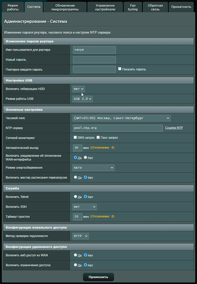Select Да for web access from WAN
The image size is (197, 284).
pyautogui.click(x=75, y=255)
